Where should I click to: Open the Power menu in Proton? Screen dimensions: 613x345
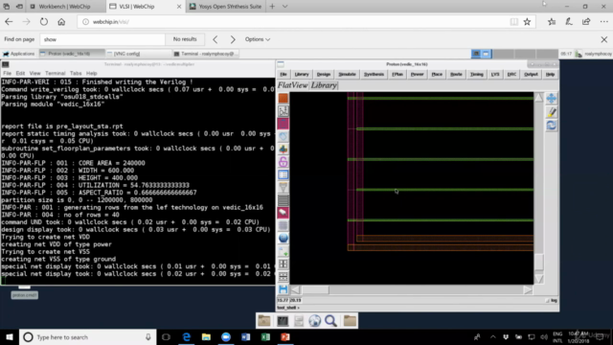[x=418, y=75]
